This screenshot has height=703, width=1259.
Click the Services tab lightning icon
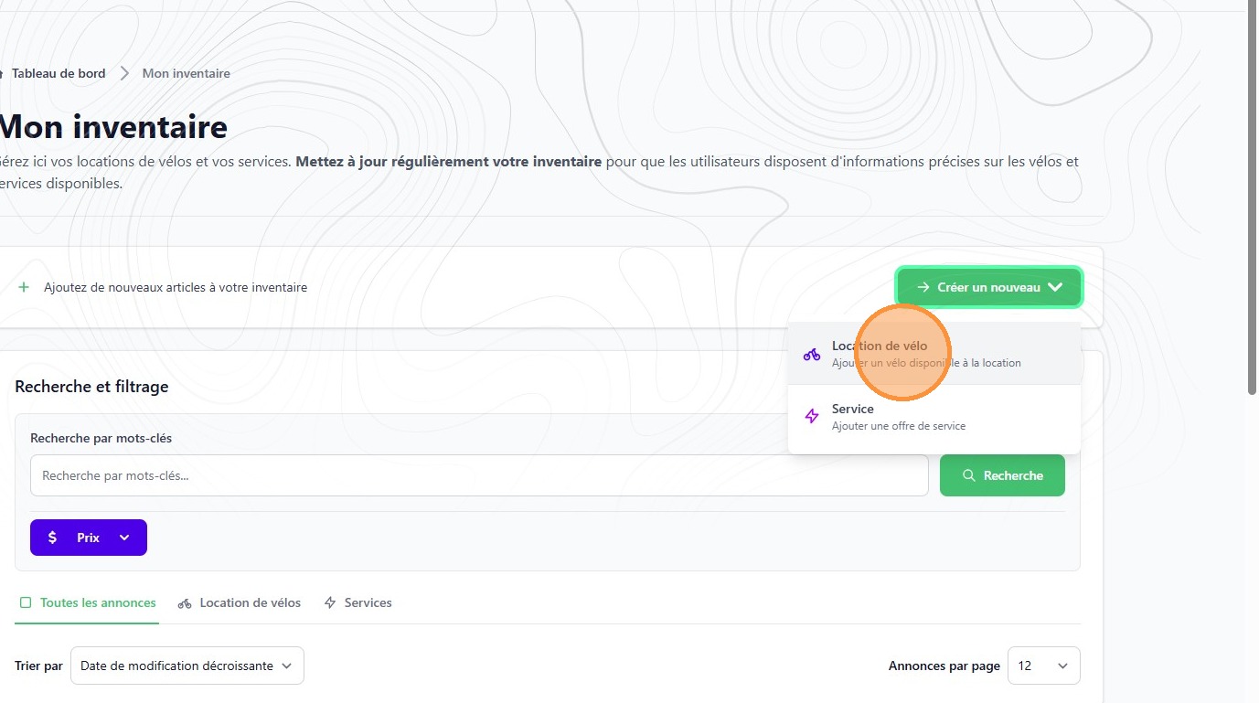click(330, 603)
